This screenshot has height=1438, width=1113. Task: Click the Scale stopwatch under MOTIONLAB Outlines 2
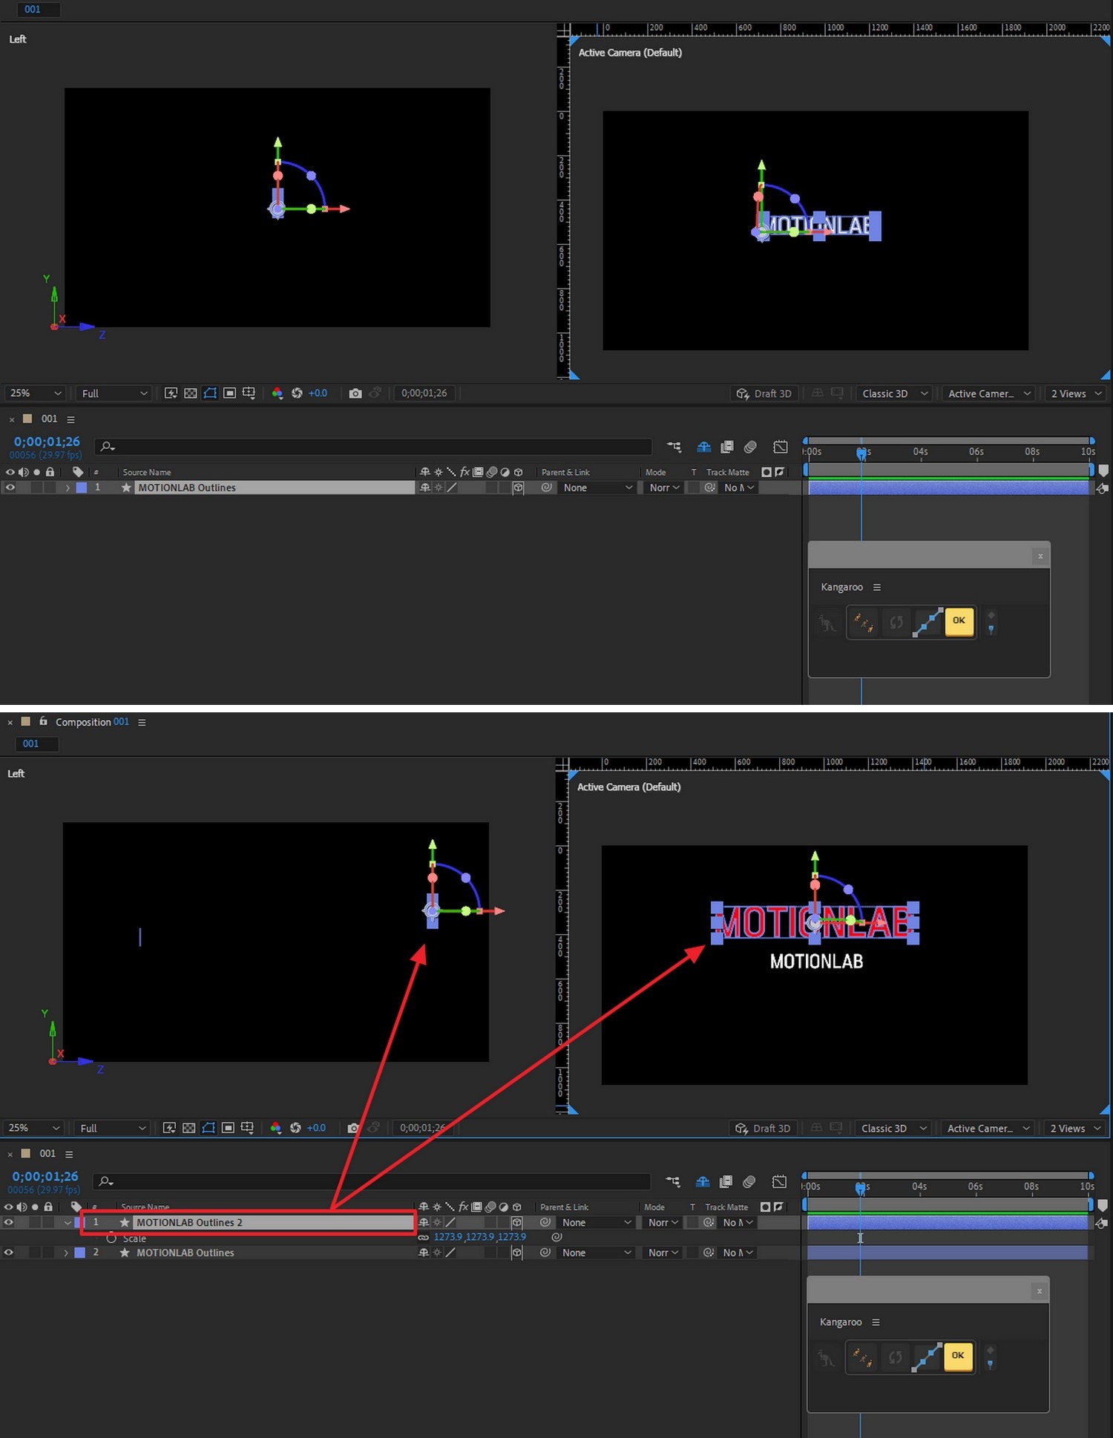tap(111, 1238)
